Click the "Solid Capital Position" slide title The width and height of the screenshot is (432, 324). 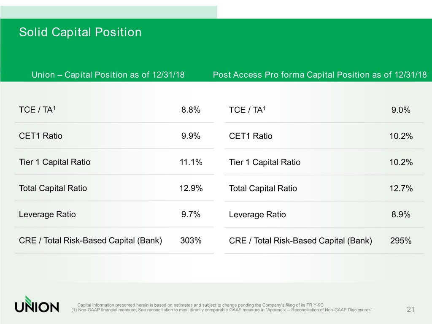point(80,32)
